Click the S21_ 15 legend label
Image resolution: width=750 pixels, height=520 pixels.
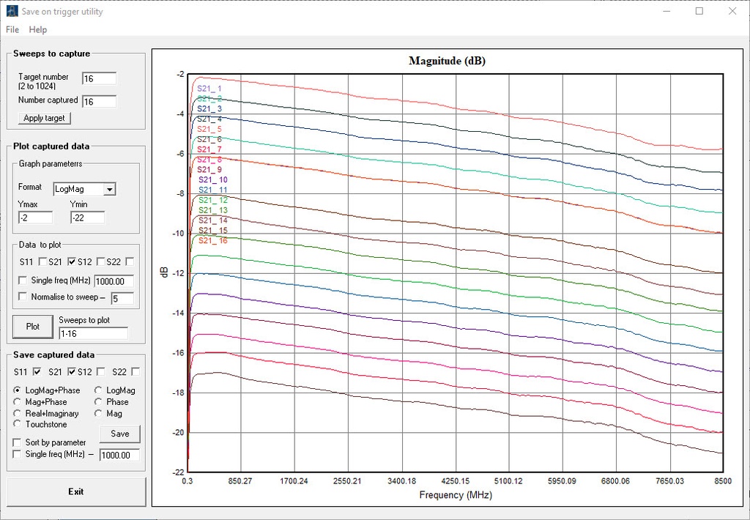click(213, 231)
